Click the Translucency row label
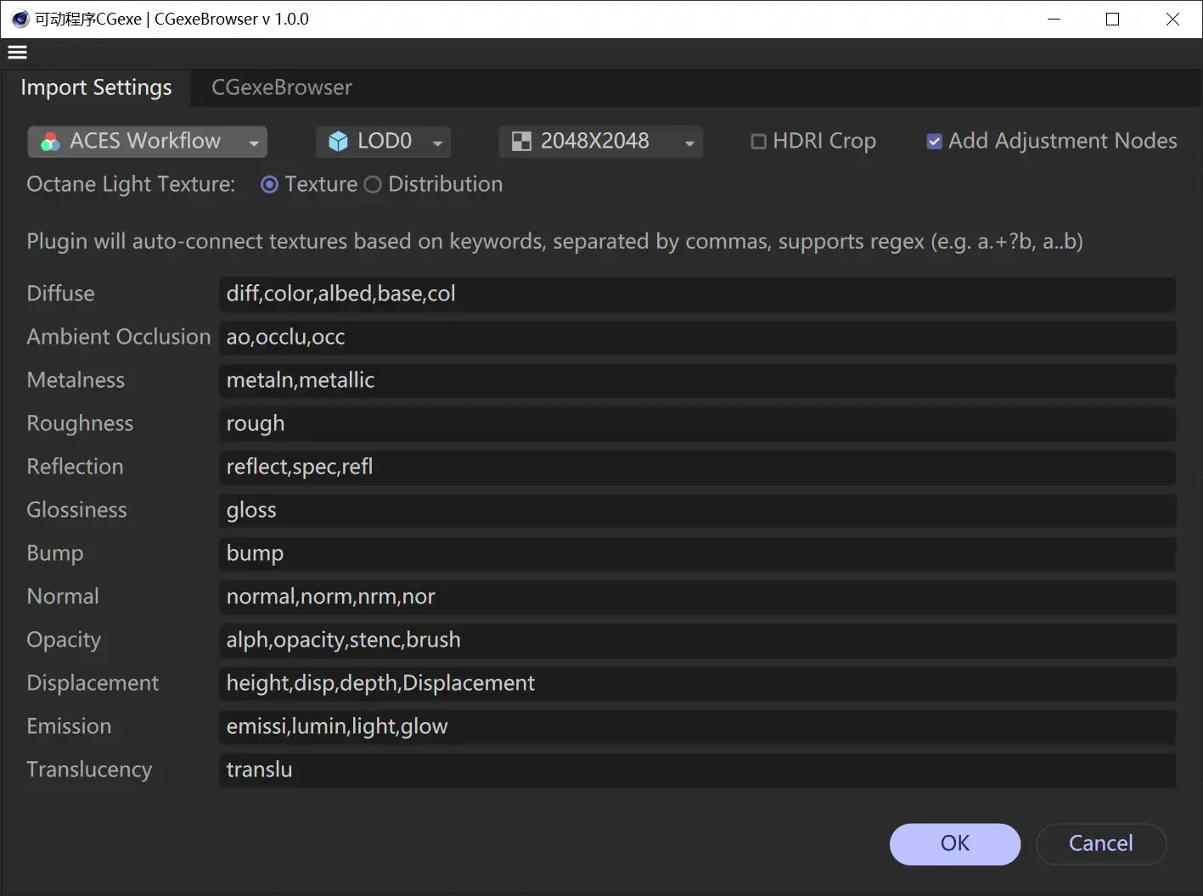The height and width of the screenshot is (896, 1203). coord(89,770)
